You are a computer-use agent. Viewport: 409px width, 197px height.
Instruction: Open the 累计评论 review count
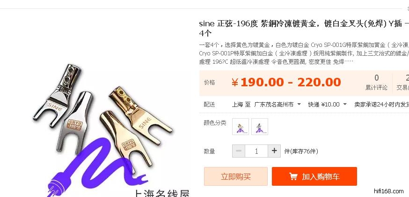pyautogui.click(x=376, y=82)
